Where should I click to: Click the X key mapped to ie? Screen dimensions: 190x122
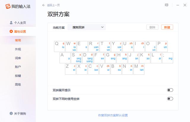pyautogui.click(x=82, y=69)
